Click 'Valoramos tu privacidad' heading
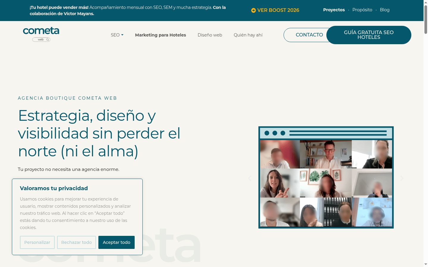Viewport: 428px width, 267px height. [x=54, y=188]
